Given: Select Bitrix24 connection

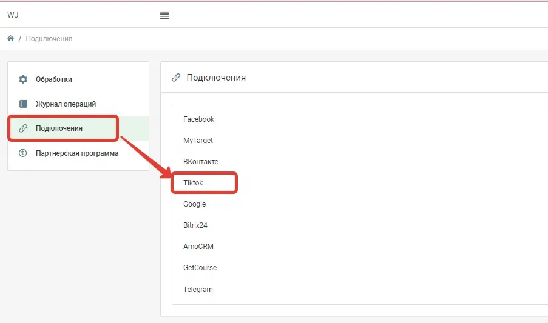Looking at the screenshot, I should [195, 225].
